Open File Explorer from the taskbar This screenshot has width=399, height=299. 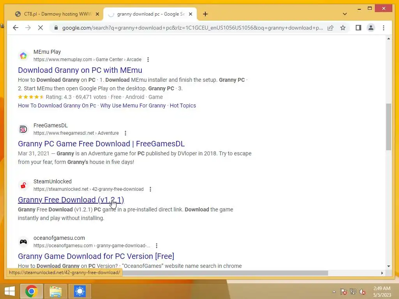(x=56, y=291)
